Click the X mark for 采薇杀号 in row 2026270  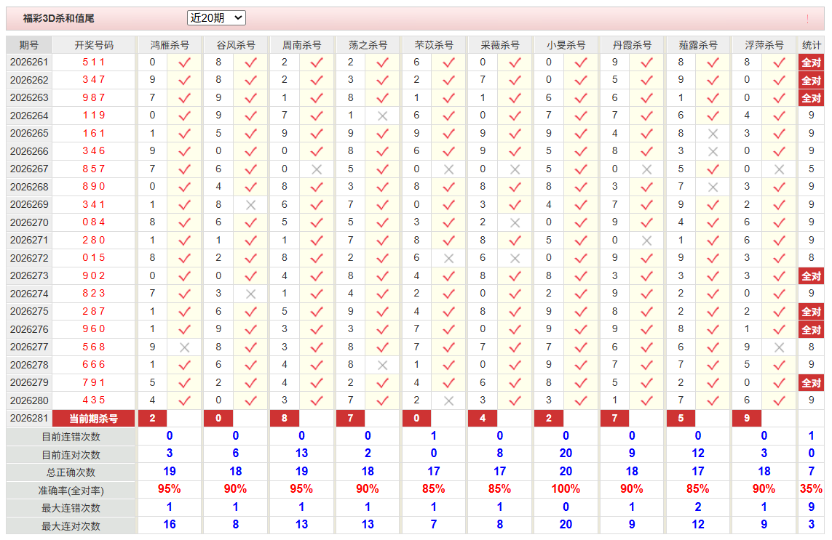point(515,222)
